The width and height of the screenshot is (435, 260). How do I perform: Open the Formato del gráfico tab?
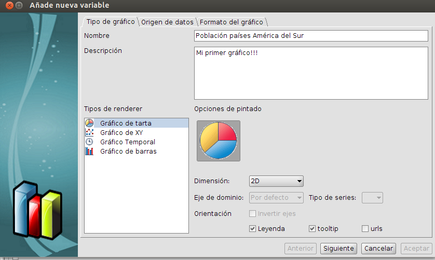(231, 22)
